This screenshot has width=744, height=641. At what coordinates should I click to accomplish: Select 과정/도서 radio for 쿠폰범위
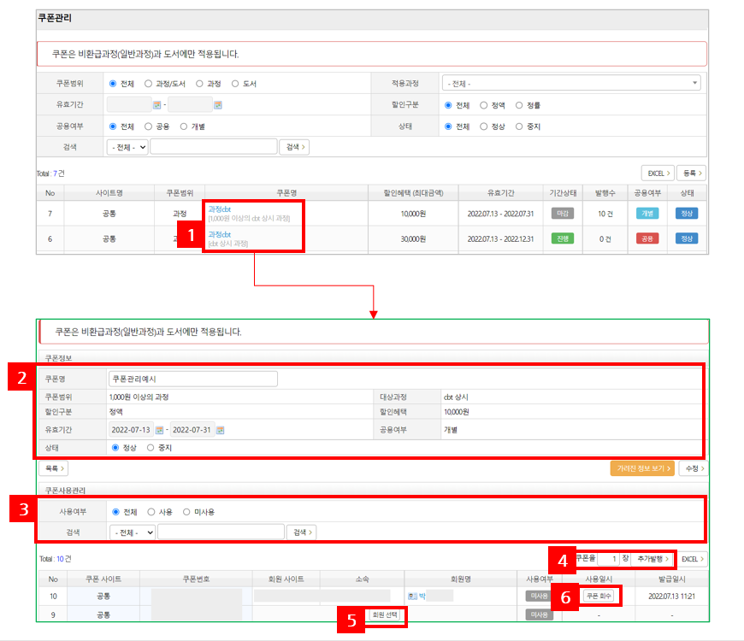coord(149,84)
